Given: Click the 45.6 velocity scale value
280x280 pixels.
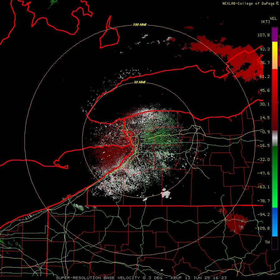Looking at the screenshot, I should 265,90.
